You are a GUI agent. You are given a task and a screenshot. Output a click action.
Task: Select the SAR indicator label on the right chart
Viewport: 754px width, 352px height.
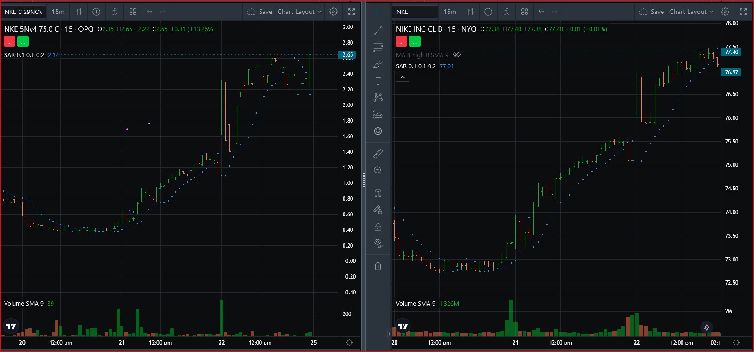pyautogui.click(x=416, y=66)
